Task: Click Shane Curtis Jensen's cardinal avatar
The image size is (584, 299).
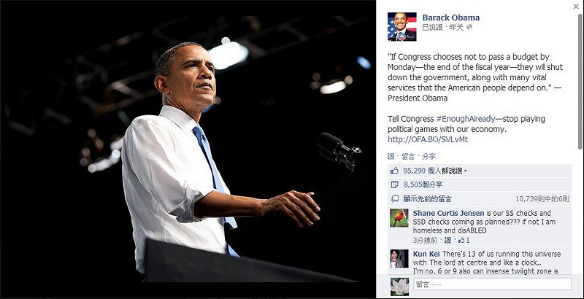Action: pos(399,218)
